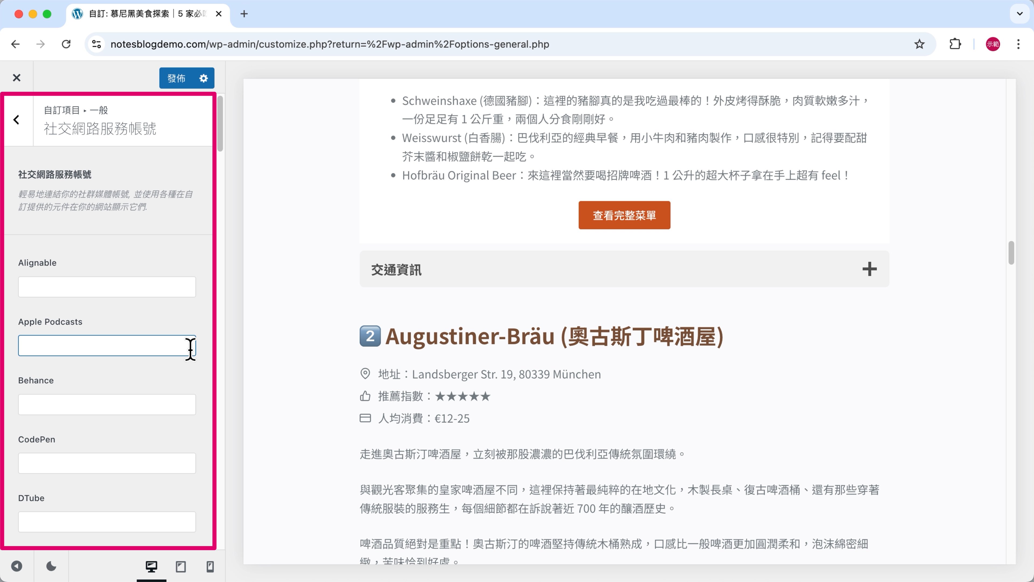Focus the Alignable input field

click(x=107, y=287)
